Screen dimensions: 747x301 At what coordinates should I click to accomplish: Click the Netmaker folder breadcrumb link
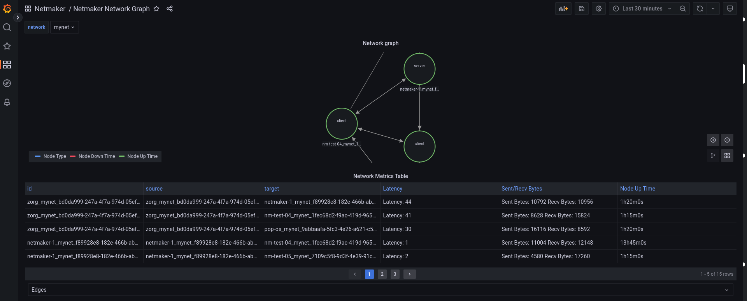point(50,9)
